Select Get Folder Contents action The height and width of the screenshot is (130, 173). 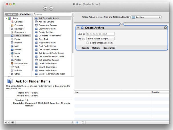pyautogui.click(x=53, y=49)
